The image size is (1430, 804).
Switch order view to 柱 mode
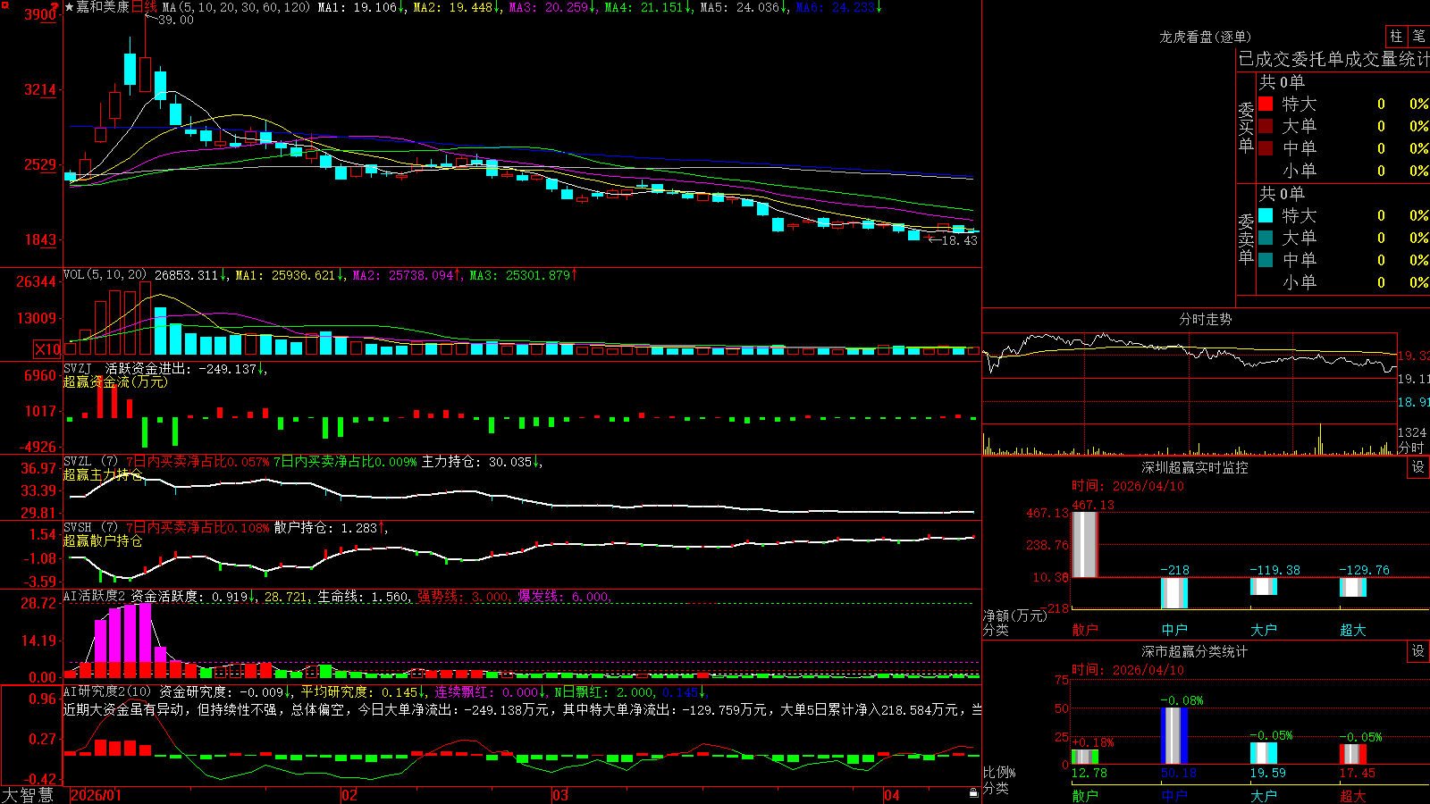1396,36
